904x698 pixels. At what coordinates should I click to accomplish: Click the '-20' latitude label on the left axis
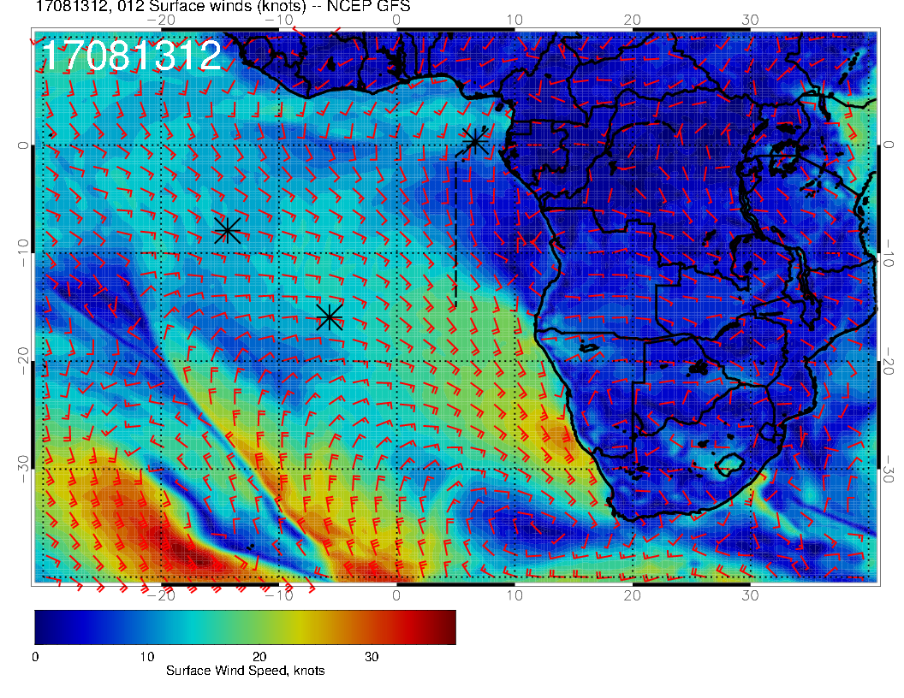[x=22, y=361]
